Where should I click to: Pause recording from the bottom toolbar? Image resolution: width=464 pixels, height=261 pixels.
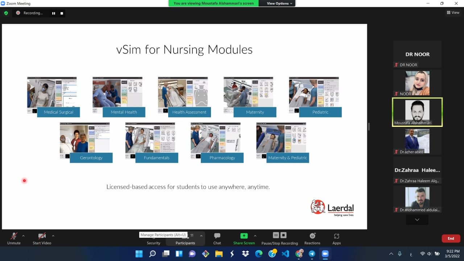(x=276, y=236)
